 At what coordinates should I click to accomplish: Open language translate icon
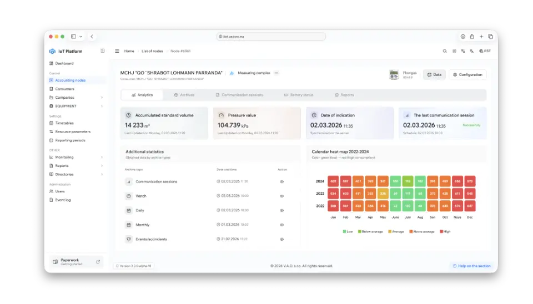pos(472,51)
